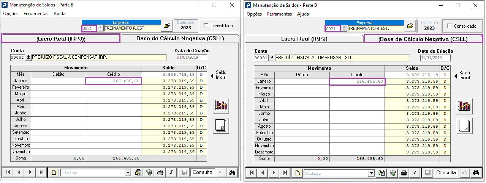
Task: Toggle Consolidado checkbox in left window
Action: (206, 26)
